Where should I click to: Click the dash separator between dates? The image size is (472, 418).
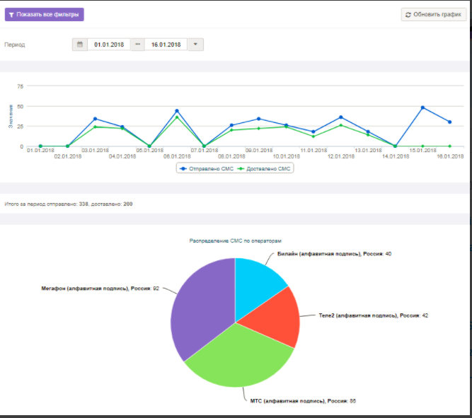137,45
